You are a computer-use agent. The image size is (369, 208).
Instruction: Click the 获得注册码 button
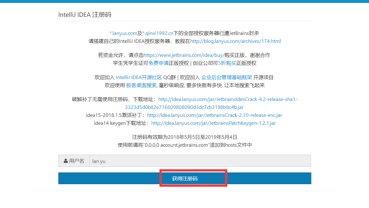(185, 178)
